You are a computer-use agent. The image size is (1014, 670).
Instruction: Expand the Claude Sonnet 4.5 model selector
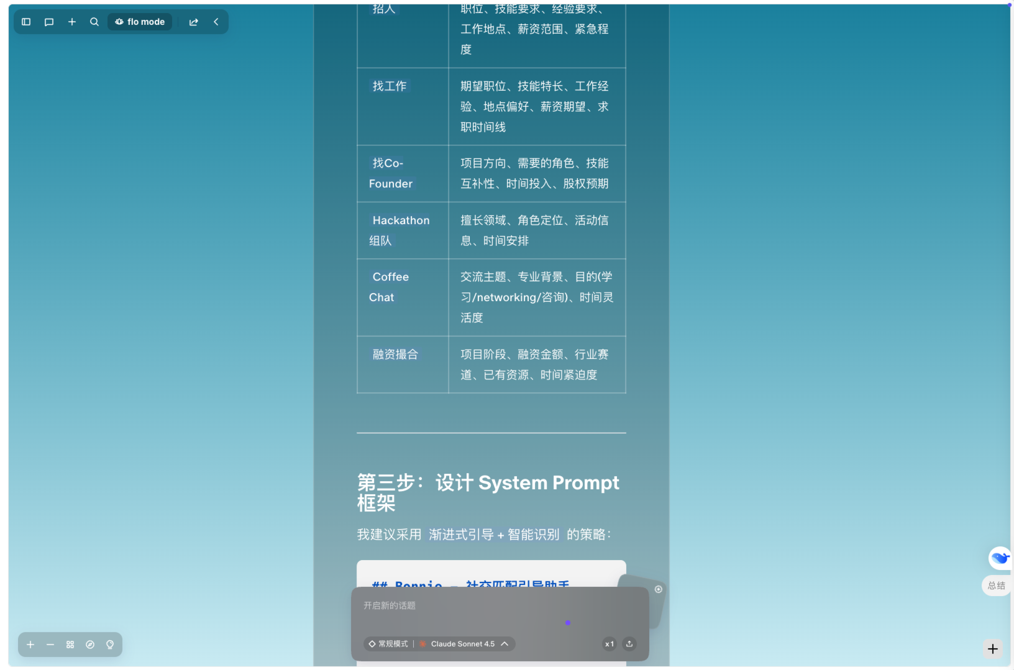464,644
